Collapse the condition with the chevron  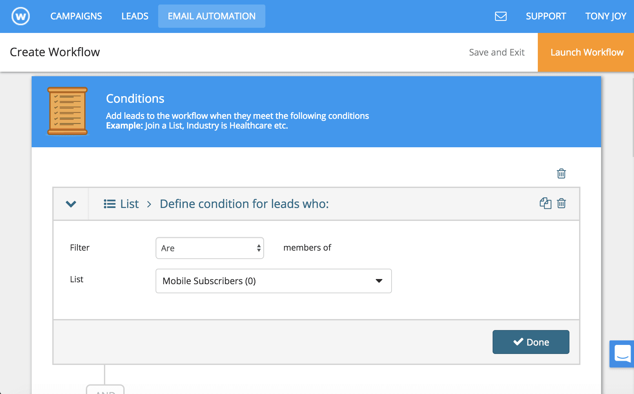pos(71,204)
